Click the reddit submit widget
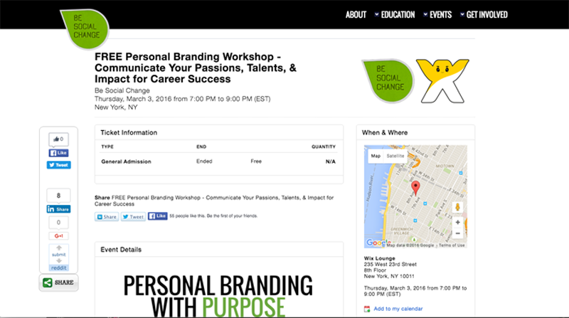This screenshot has height=318, width=569. click(x=59, y=258)
